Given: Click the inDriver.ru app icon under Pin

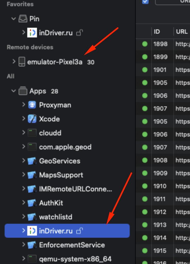Looking at the screenshot, I should point(32,33).
